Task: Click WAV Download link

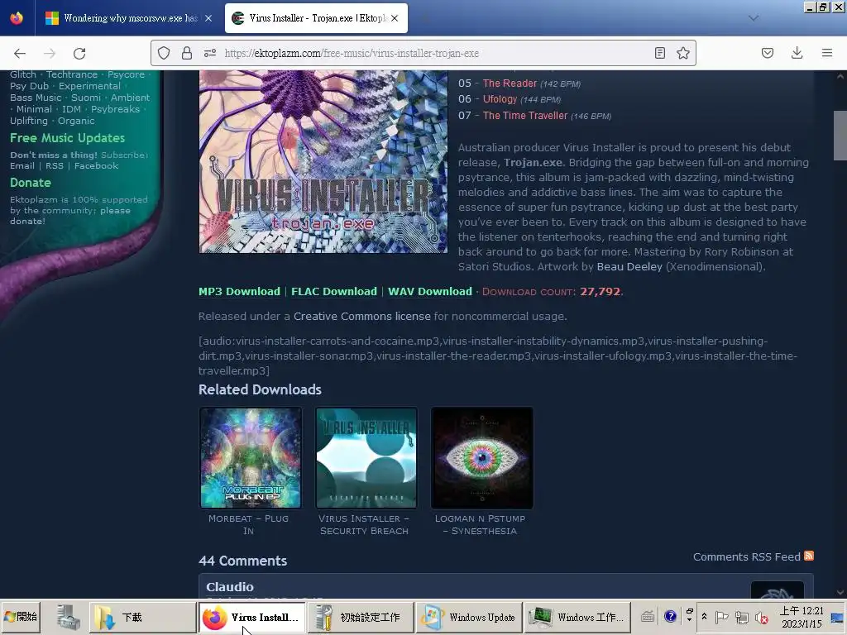Action: click(430, 292)
